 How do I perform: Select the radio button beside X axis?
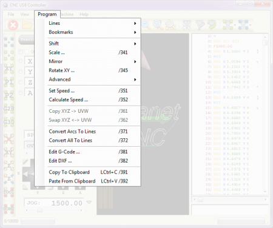tap(21, 61)
